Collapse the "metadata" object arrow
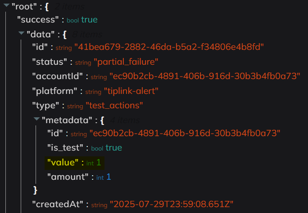 point(36,121)
